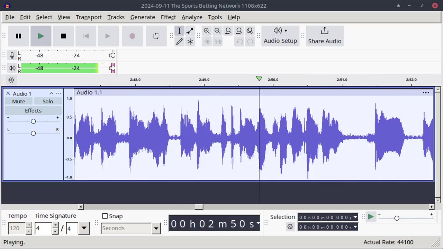Select the Multi-tool asterisk icon
443x249 pixels.
tap(190, 41)
